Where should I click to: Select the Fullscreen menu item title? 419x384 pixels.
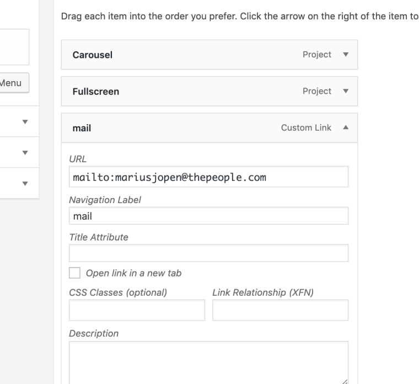96,92
